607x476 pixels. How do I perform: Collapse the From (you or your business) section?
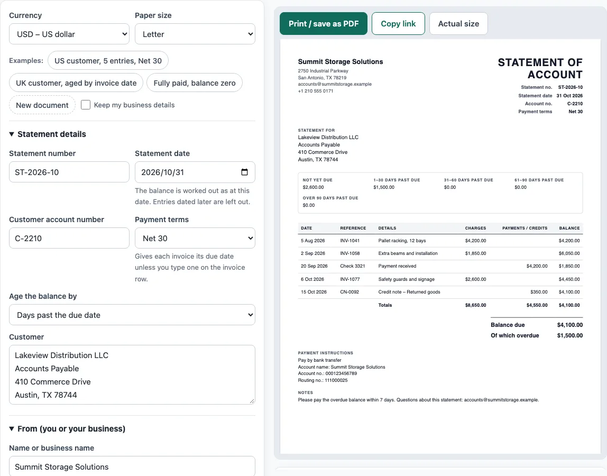(x=67, y=429)
